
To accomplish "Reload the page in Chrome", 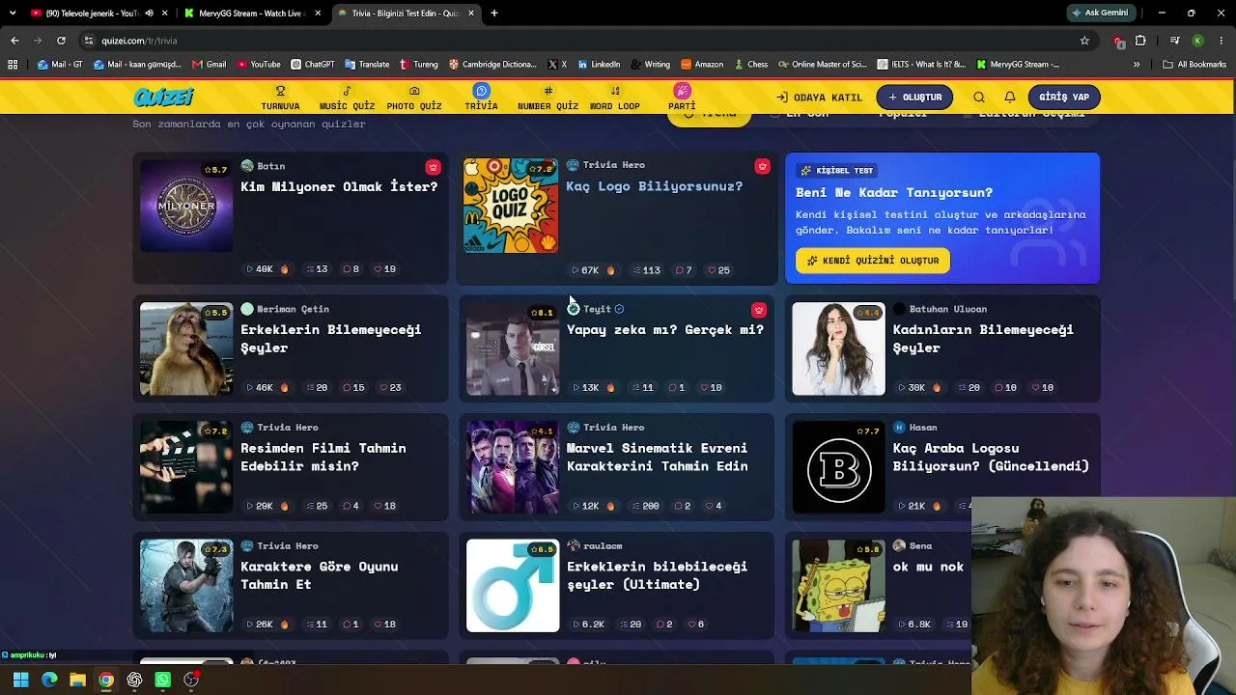I will (61, 41).
